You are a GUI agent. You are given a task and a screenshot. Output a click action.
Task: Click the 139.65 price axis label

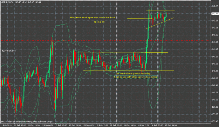(x=215, y=114)
